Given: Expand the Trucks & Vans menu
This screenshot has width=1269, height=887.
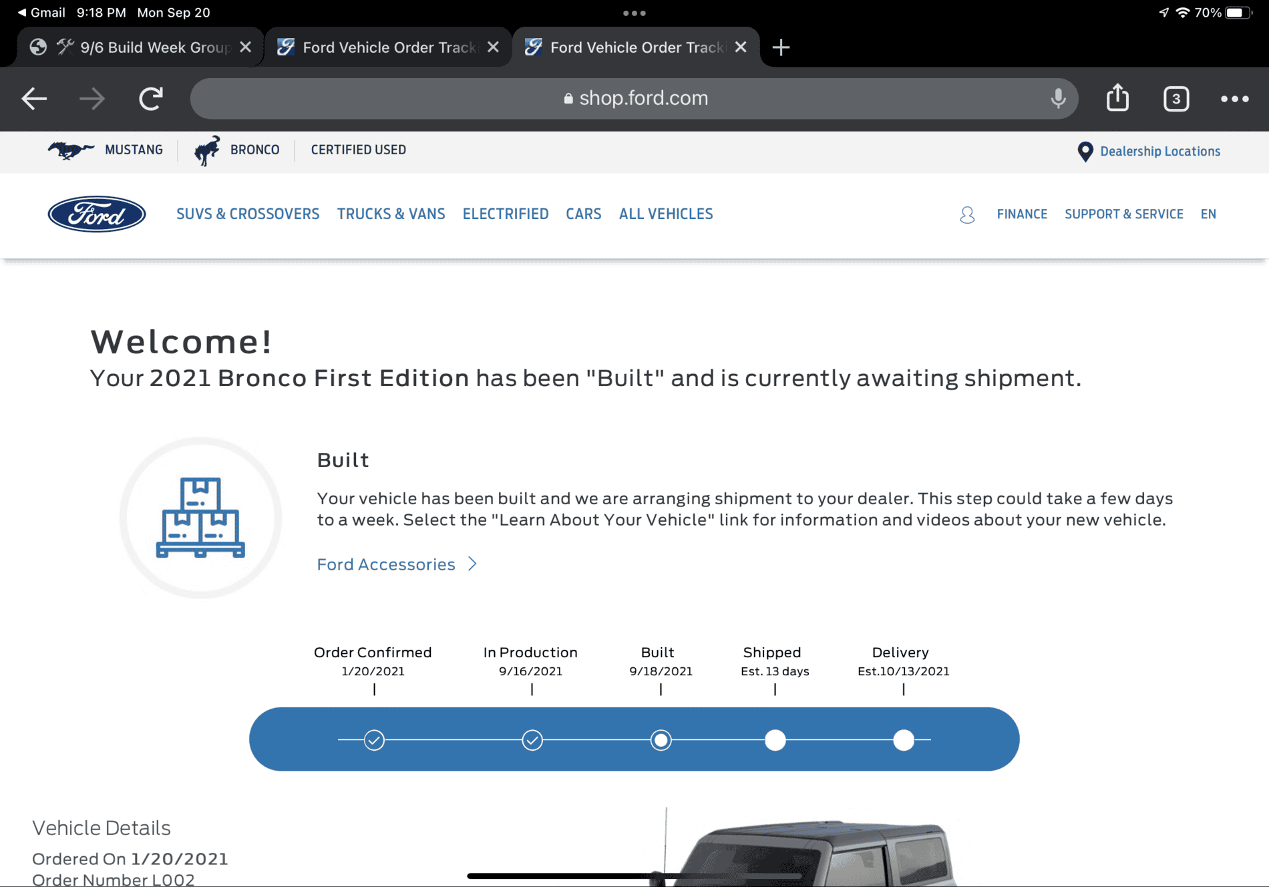Looking at the screenshot, I should pyautogui.click(x=391, y=214).
